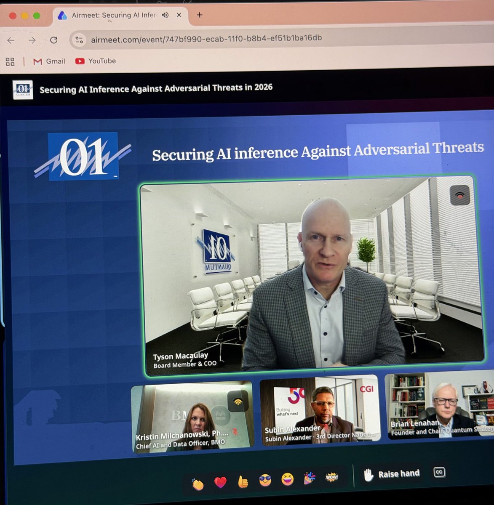Image resolution: width=494 pixels, height=505 pixels.
Task: Click the large 01 logo on stage banner
Action: [x=82, y=157]
